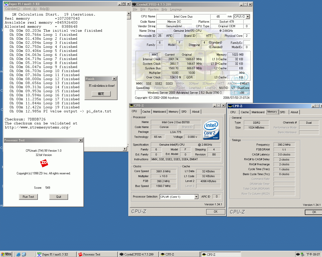Switch to Mainboard tab in left CPU-Z
322x257 pixels.
159,112
